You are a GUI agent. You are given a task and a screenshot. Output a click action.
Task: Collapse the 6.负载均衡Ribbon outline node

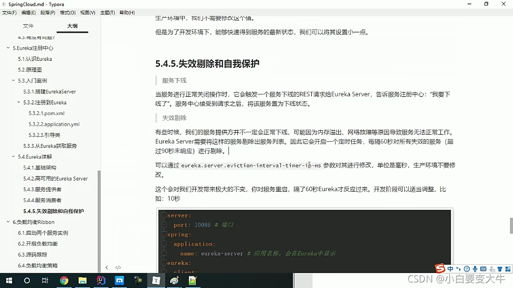[x=8, y=222]
